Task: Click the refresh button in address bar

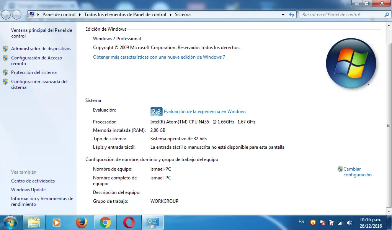Action: tap(291, 15)
